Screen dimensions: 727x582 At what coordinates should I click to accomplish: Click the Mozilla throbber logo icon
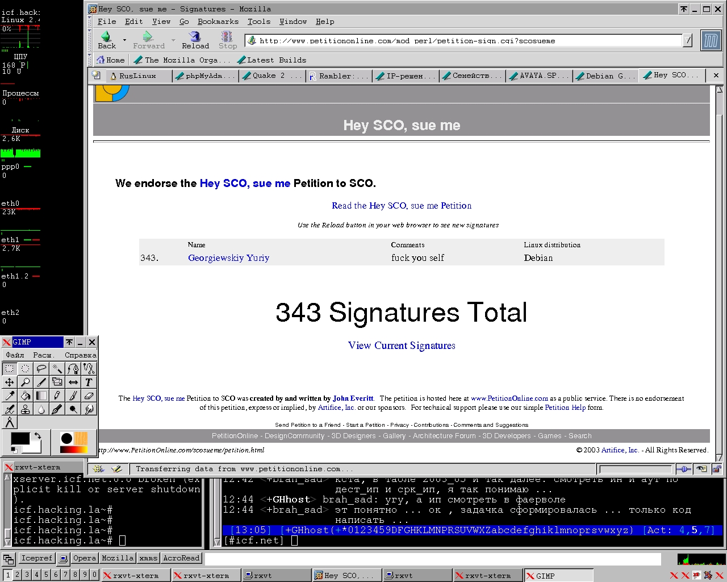pos(711,41)
